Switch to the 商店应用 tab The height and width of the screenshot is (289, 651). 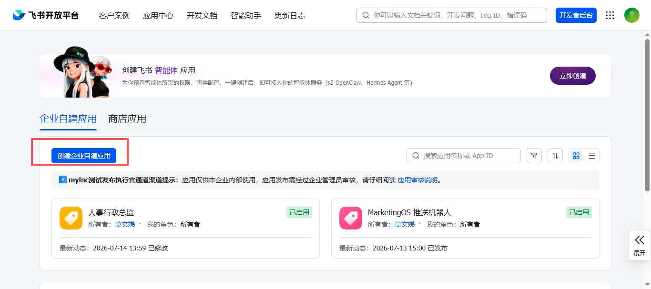pos(127,119)
